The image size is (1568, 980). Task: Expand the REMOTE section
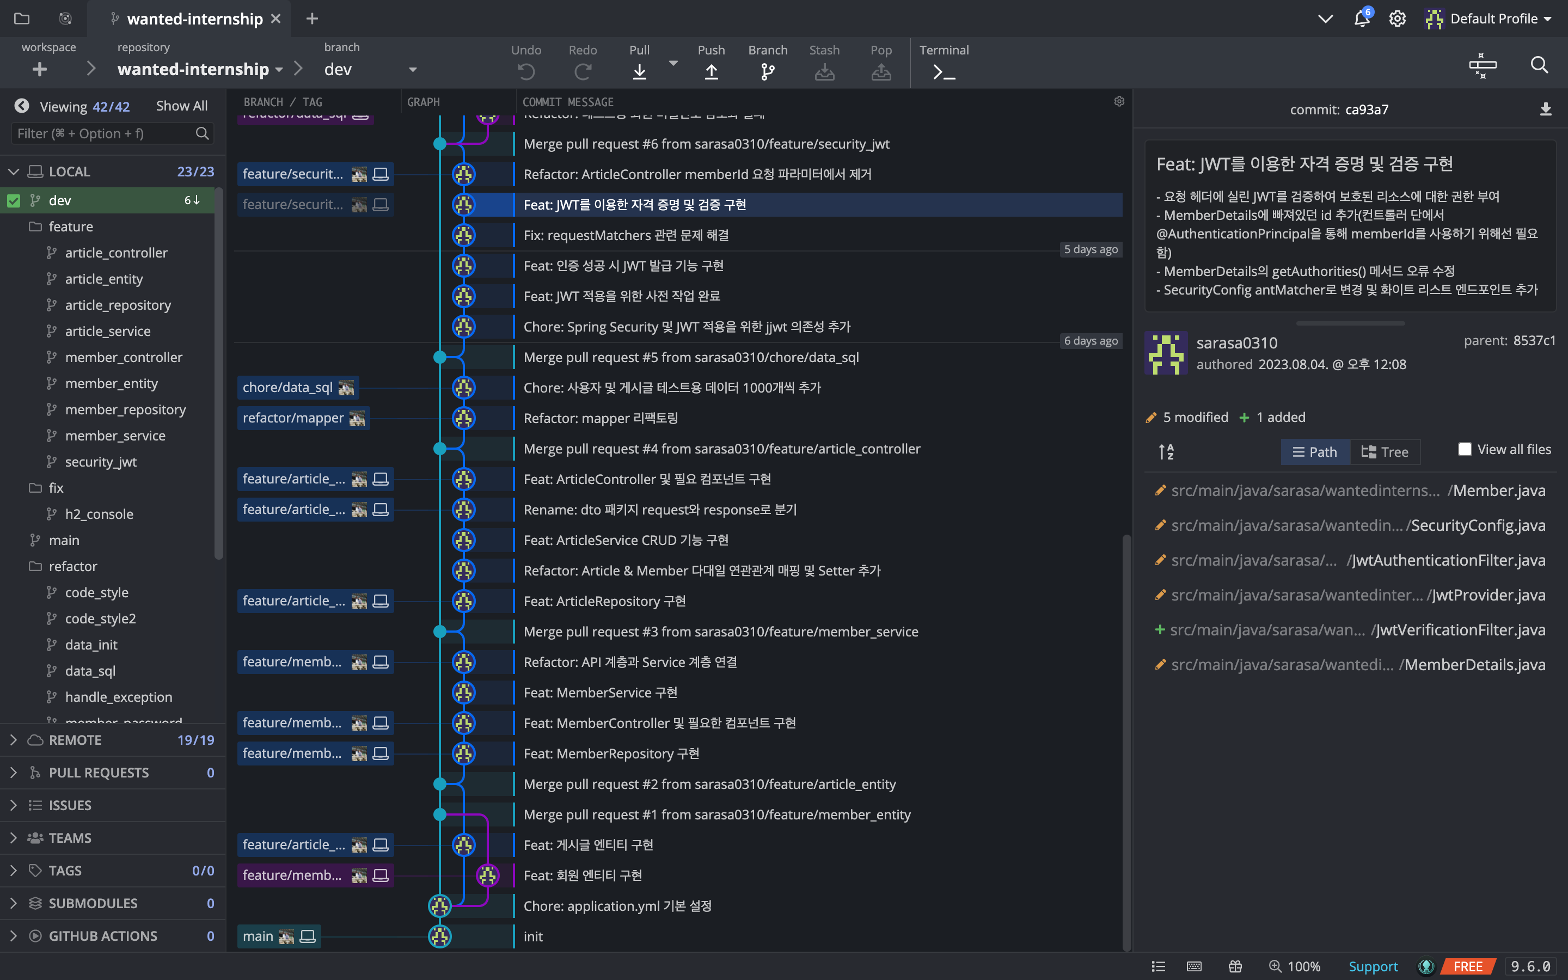pyautogui.click(x=14, y=739)
